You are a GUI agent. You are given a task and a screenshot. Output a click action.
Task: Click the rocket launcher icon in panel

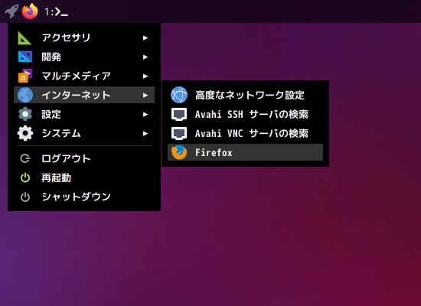tap(11, 11)
